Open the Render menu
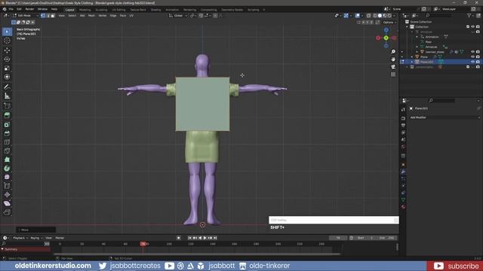Image resolution: width=483 pixels, height=271 pixels. (x=29, y=9)
